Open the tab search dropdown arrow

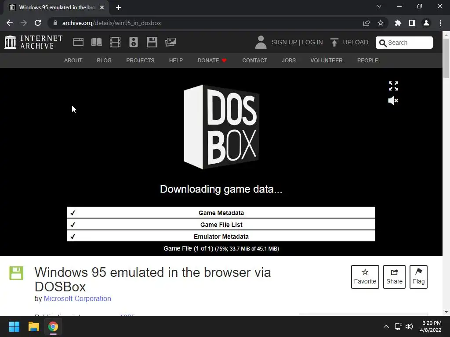379,6
